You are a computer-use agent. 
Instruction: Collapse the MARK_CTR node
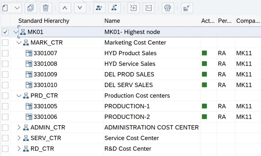[x=19, y=43]
